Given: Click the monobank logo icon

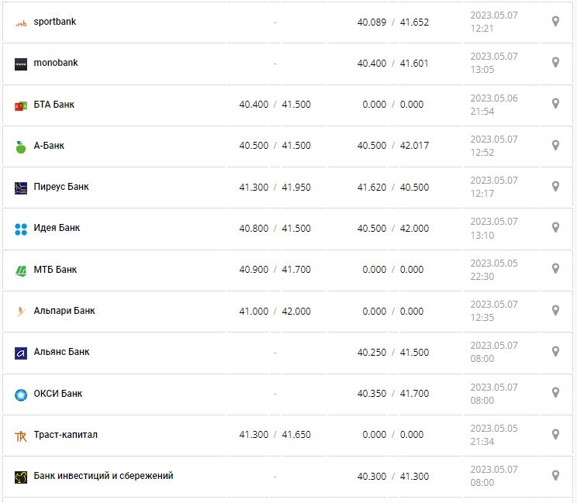Looking at the screenshot, I should (x=21, y=64).
